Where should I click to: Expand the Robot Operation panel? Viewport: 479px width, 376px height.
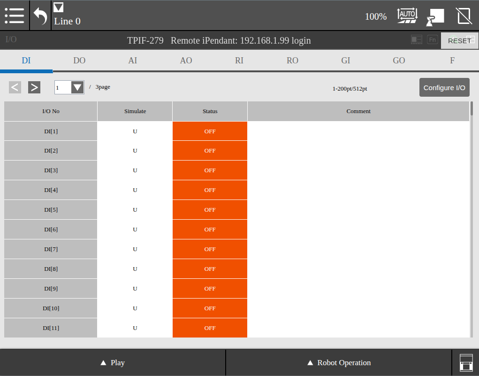click(338, 363)
